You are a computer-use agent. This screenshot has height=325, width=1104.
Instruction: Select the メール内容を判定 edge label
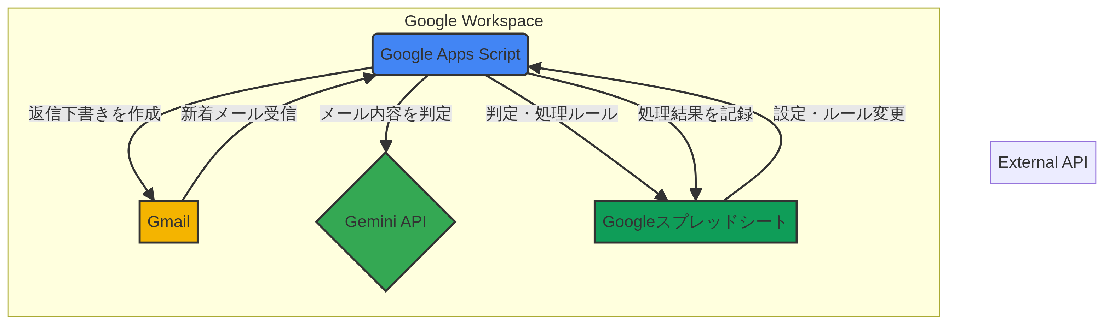(386, 114)
